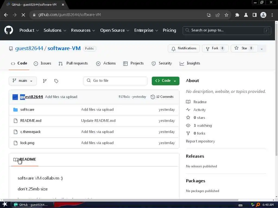Click the 12 Commits history icon
Viewport: 278px width, 208px height.
coord(153,97)
